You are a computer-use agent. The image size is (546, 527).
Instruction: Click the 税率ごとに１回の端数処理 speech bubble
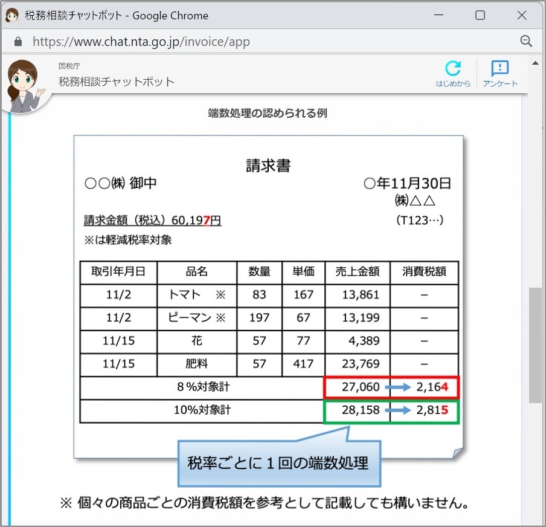coord(279,462)
